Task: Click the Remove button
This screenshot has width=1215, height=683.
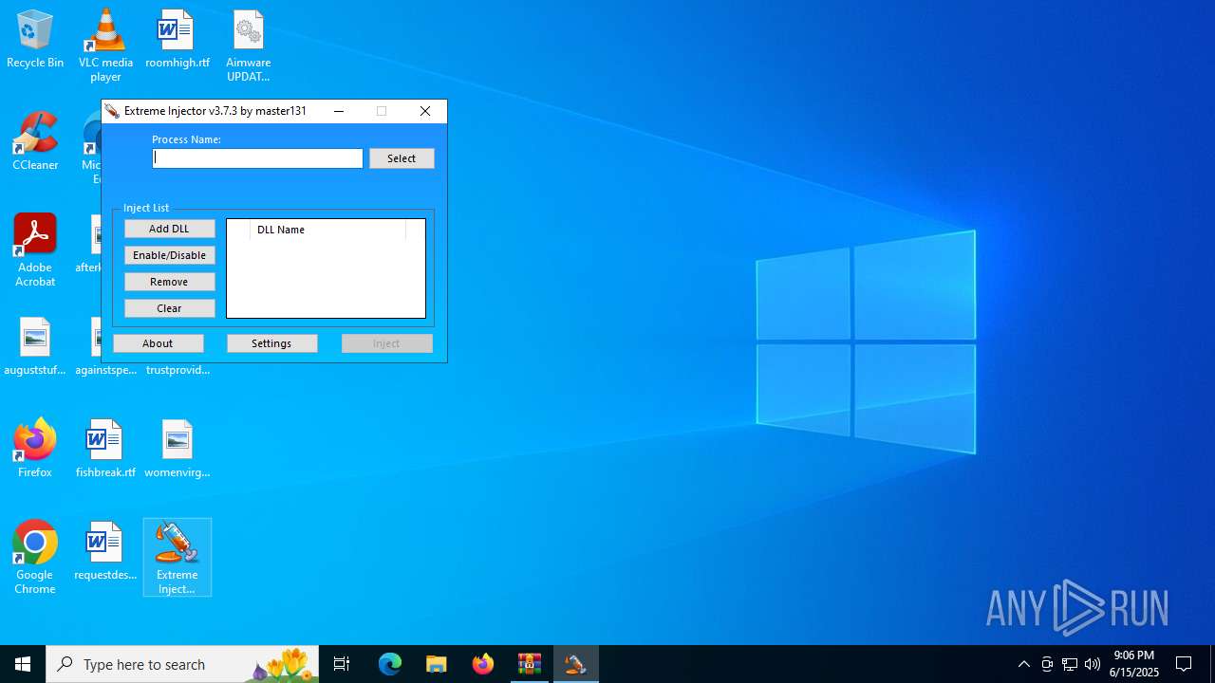Action: point(169,282)
